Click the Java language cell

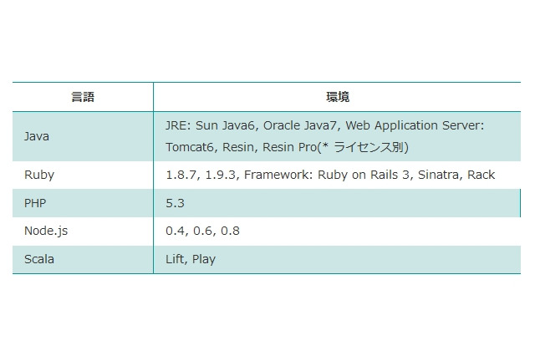(83, 136)
